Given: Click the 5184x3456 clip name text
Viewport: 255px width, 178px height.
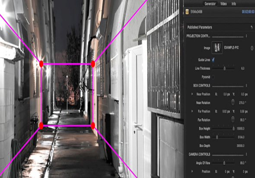Looking at the screenshot, I should click(197, 12).
